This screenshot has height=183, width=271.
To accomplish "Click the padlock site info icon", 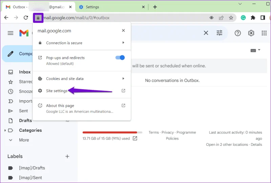I will tap(38, 18).
